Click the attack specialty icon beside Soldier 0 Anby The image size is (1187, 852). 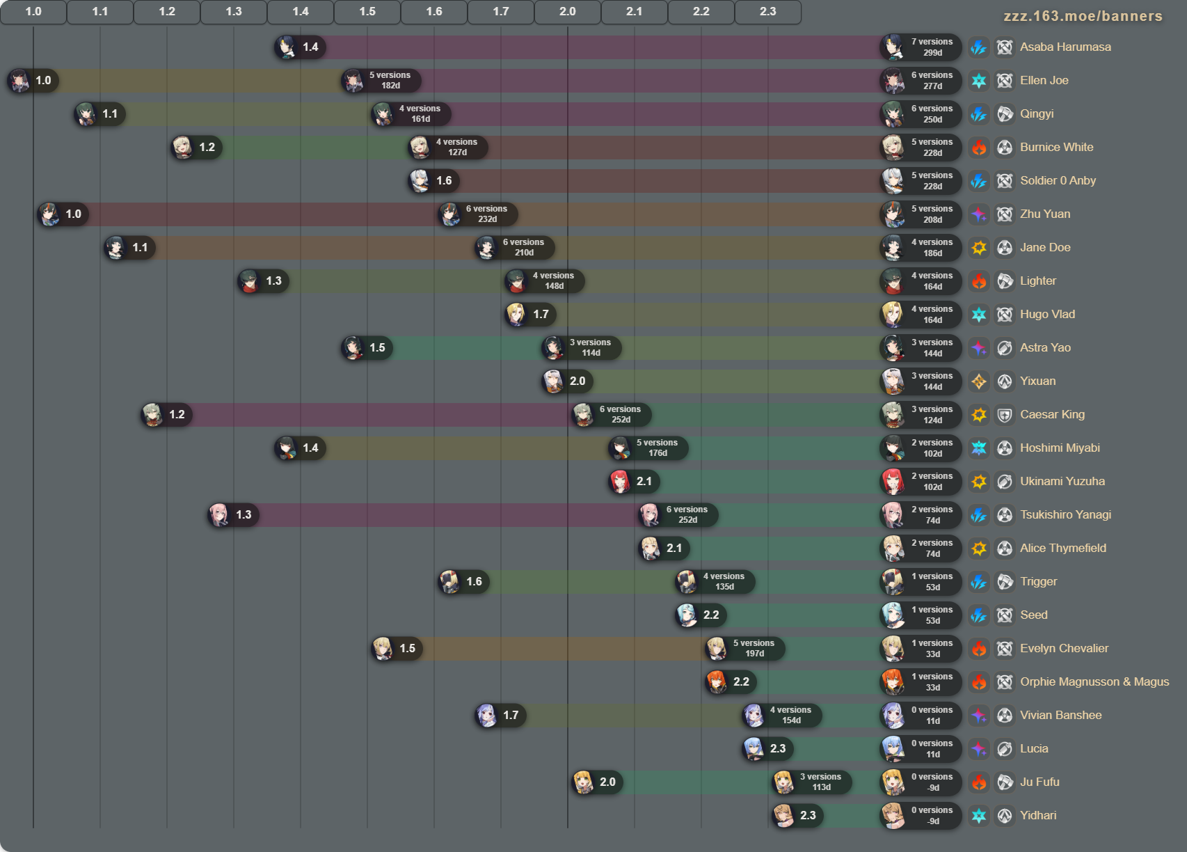click(1005, 181)
